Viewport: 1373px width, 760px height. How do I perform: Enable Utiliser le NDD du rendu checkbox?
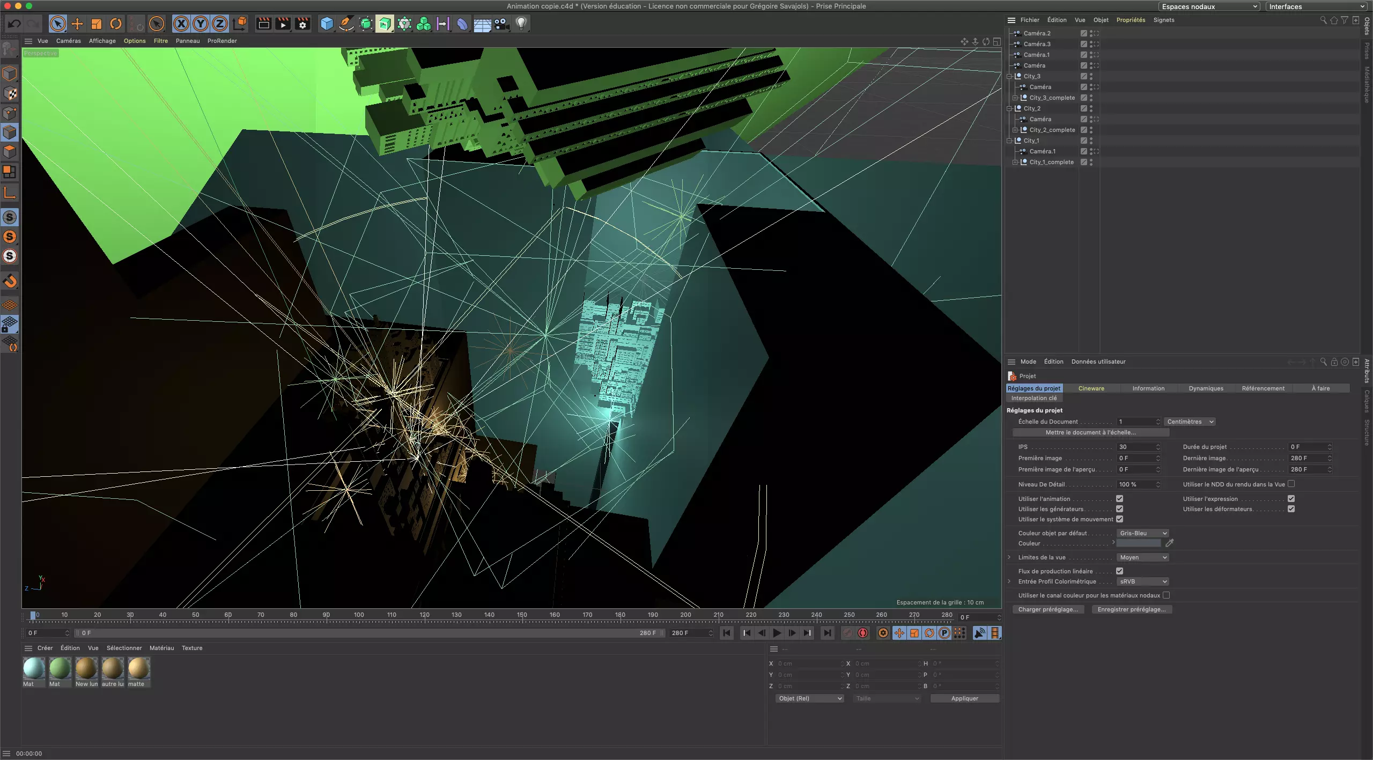[x=1291, y=484]
